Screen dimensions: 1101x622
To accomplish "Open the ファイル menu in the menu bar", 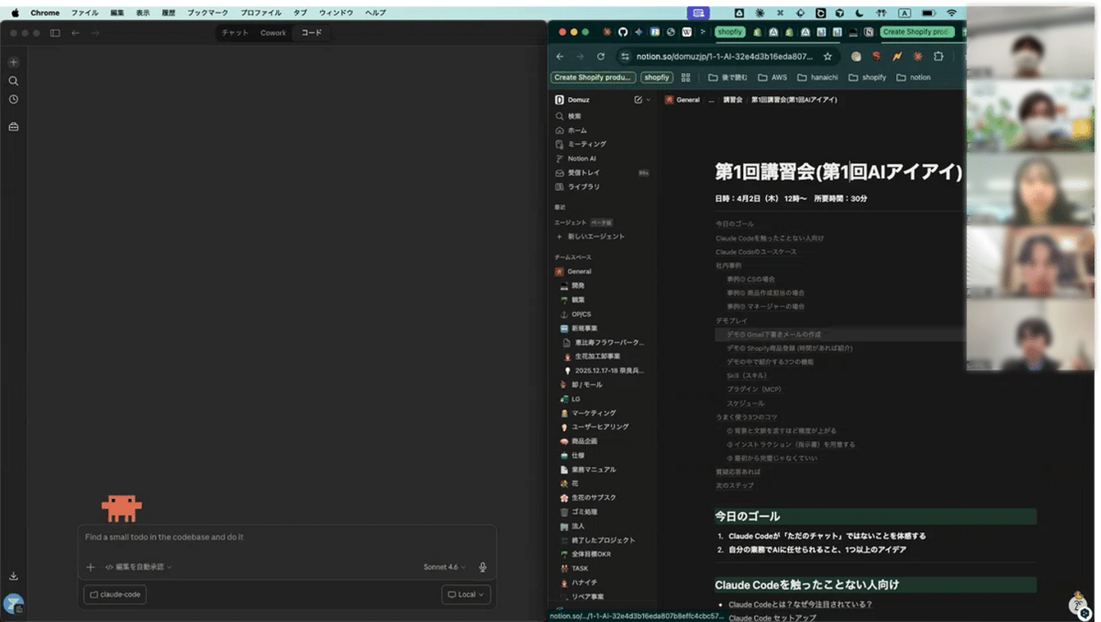I will point(84,13).
